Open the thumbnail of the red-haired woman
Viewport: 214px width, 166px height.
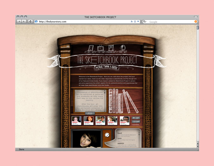click(x=88, y=120)
